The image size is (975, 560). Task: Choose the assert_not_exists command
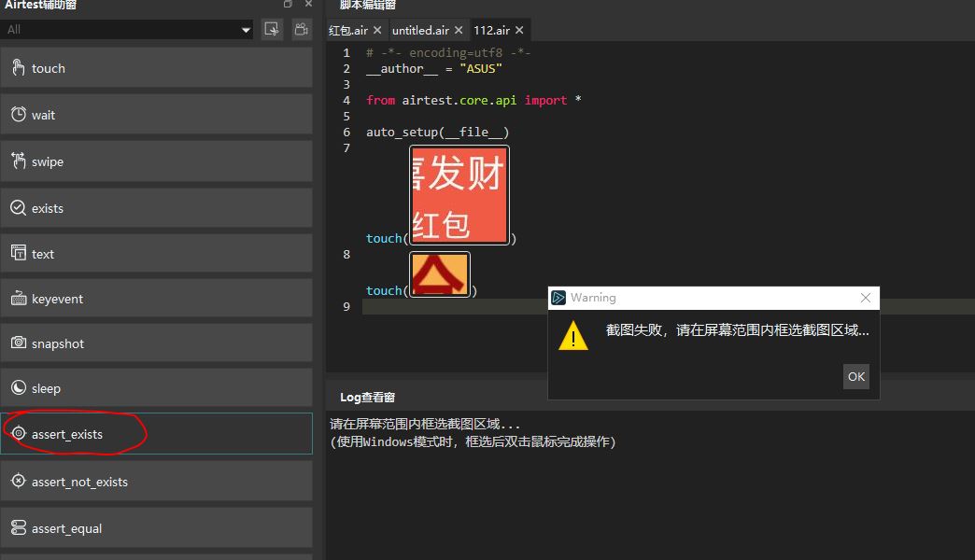click(x=156, y=481)
